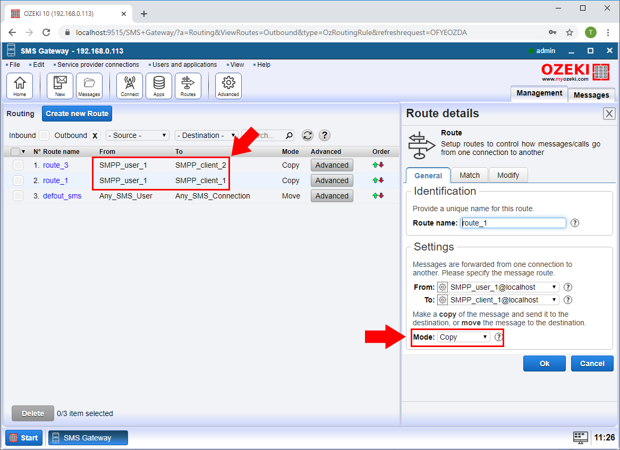
Task: Tick the checkbox for route_1
Action: [18, 180]
